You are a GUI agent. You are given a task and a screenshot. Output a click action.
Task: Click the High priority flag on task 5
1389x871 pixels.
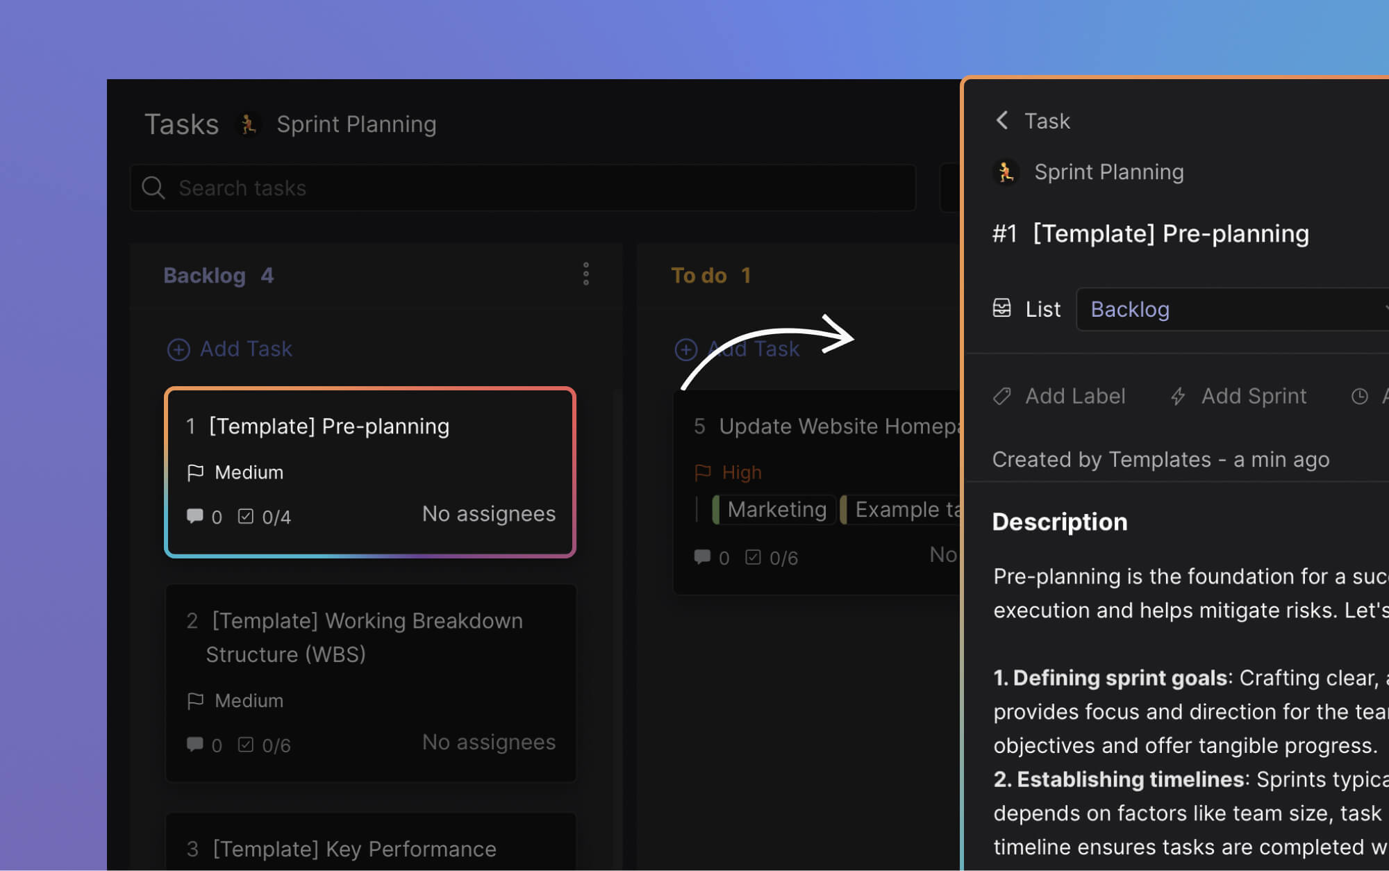click(703, 472)
